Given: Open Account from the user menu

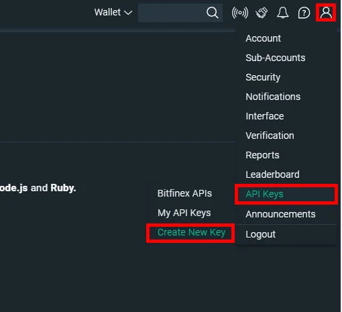Looking at the screenshot, I should [263, 38].
